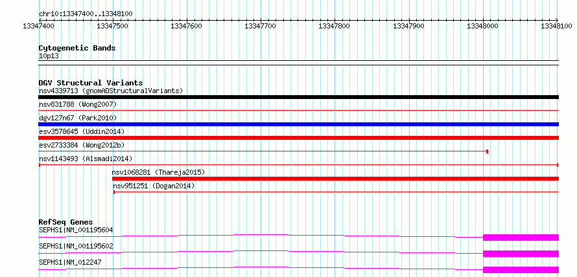
Task: Click start marker of nsv951251 line
Action: click(x=114, y=192)
